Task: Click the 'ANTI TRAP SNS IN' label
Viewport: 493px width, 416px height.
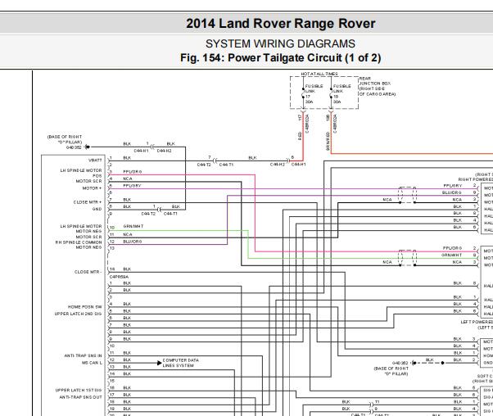Action: pos(83,355)
